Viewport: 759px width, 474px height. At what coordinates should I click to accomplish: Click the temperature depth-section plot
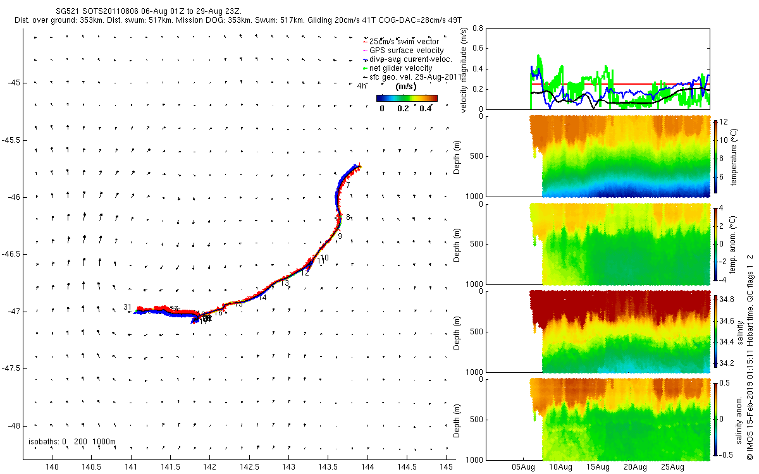point(620,156)
